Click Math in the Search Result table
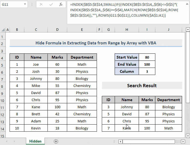Image resolution: width=190 pixels, height=145 pixels. point(168,128)
